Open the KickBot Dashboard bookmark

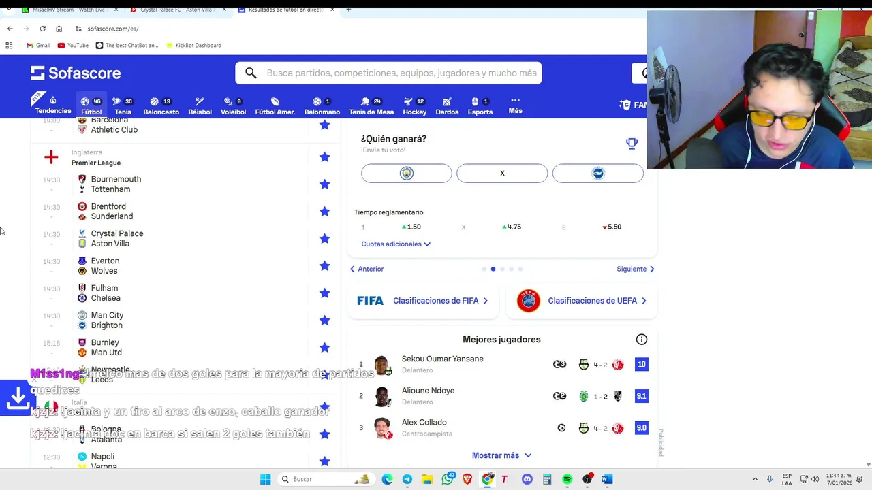pos(193,45)
